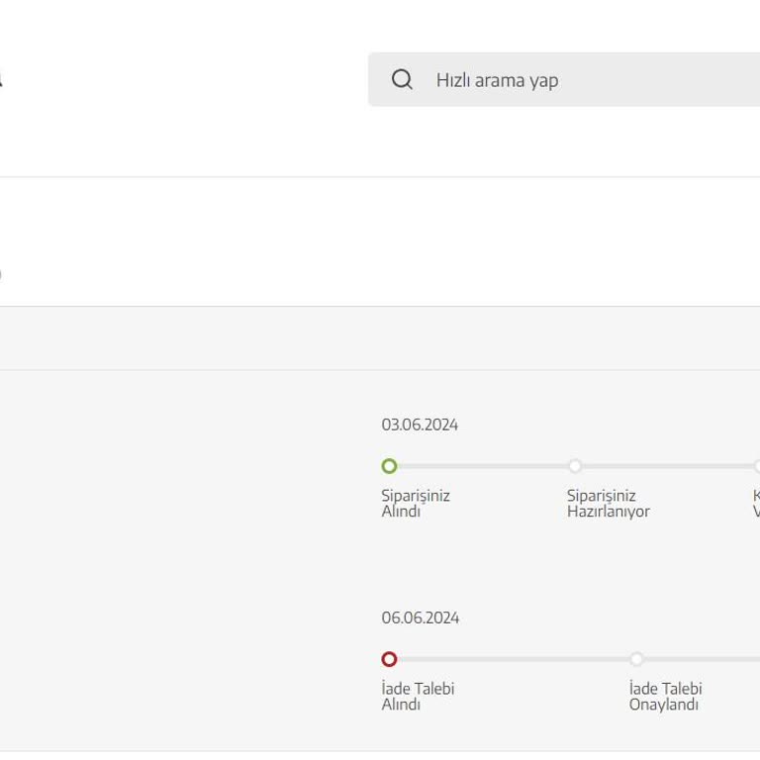Screen dimensions: 760x760
Task: Click the partial element left of the order header
Action: (x=1, y=273)
